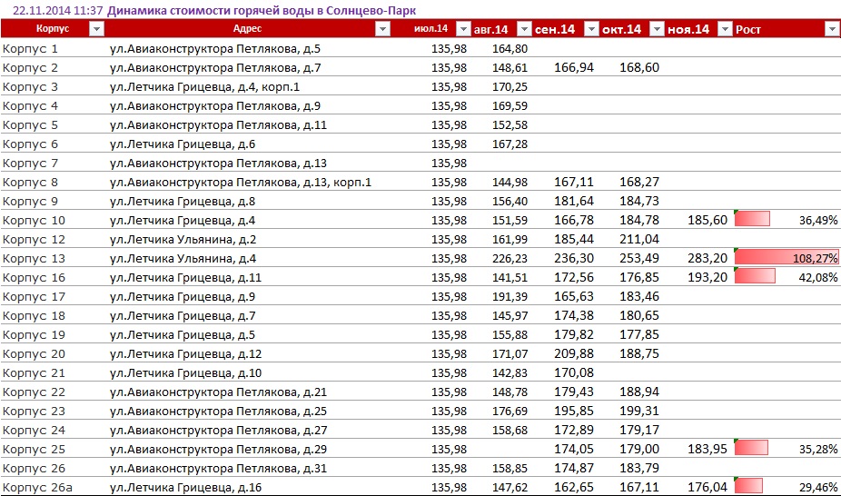The height and width of the screenshot is (496, 841).
Task: Expand the июл.14 column filter arrow
Action: coord(463,29)
